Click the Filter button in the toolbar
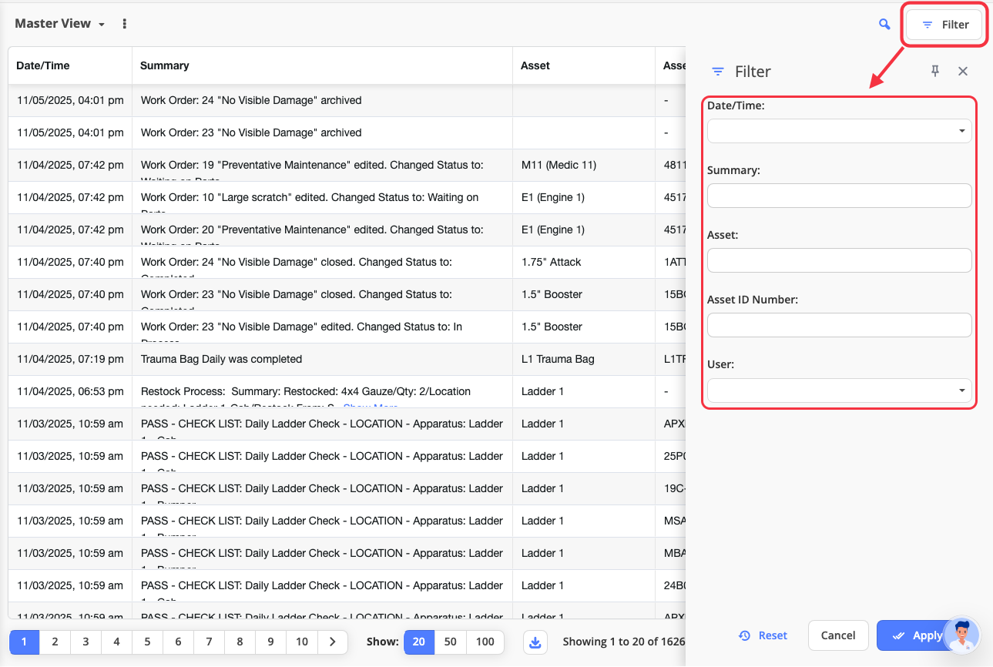Image resolution: width=993 pixels, height=667 pixels. (x=945, y=25)
